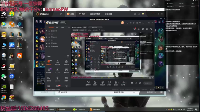
Task: Add new scene with plus button
Action: (x=69, y=27)
